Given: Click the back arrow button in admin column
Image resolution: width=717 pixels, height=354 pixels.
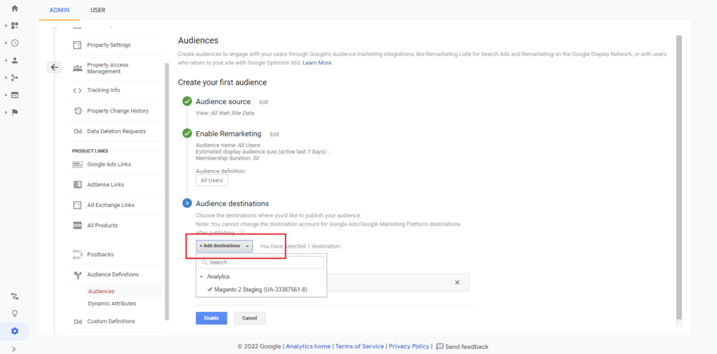Looking at the screenshot, I should (x=55, y=67).
